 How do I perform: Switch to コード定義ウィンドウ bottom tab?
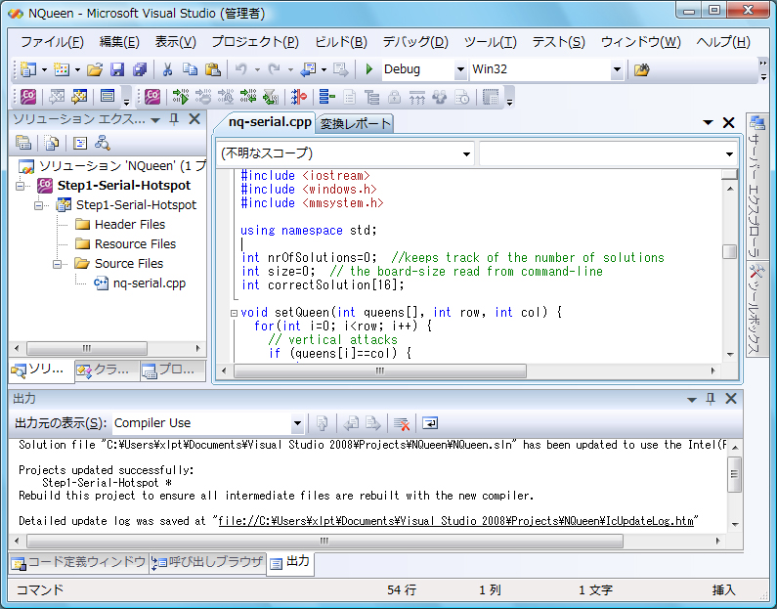click(x=79, y=562)
